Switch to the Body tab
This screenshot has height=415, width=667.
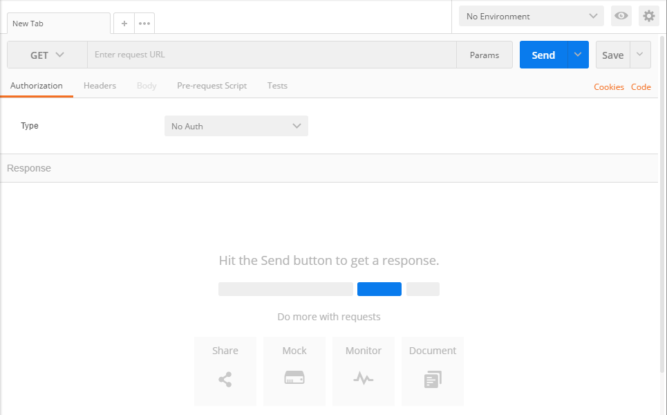(x=147, y=86)
